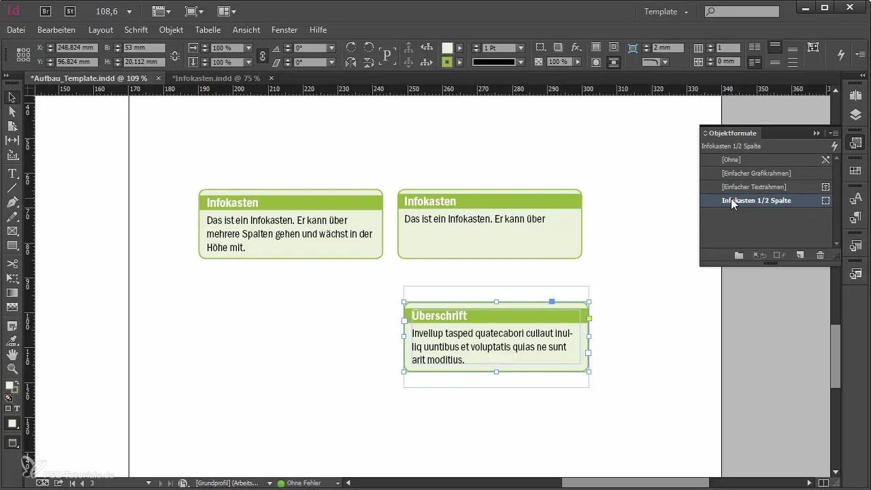Click the X position input field
871x490 pixels.
pyautogui.click(x=76, y=48)
